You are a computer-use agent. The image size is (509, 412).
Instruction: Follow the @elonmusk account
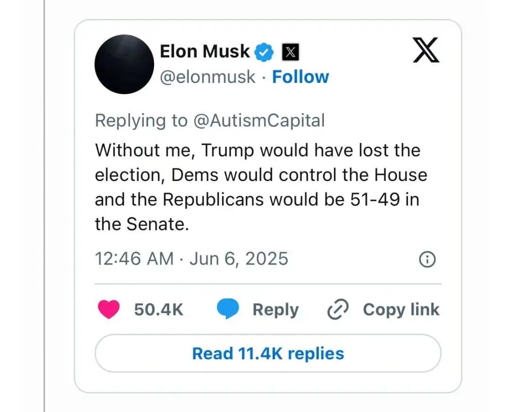pyautogui.click(x=301, y=77)
